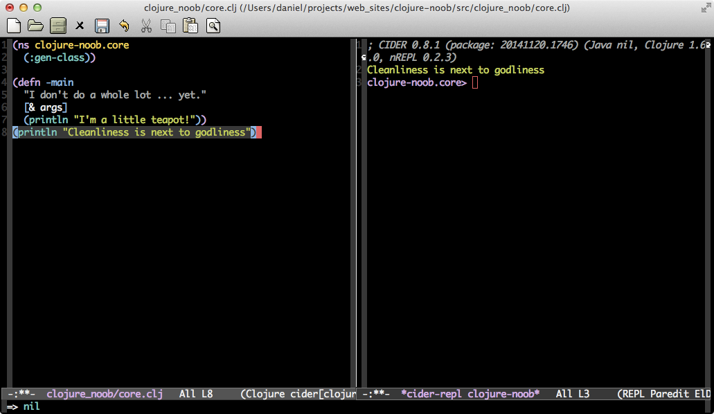The image size is (714, 414).
Task: Click the clojure_noob/core.clj buffer name in mode line
Action: pos(104,394)
